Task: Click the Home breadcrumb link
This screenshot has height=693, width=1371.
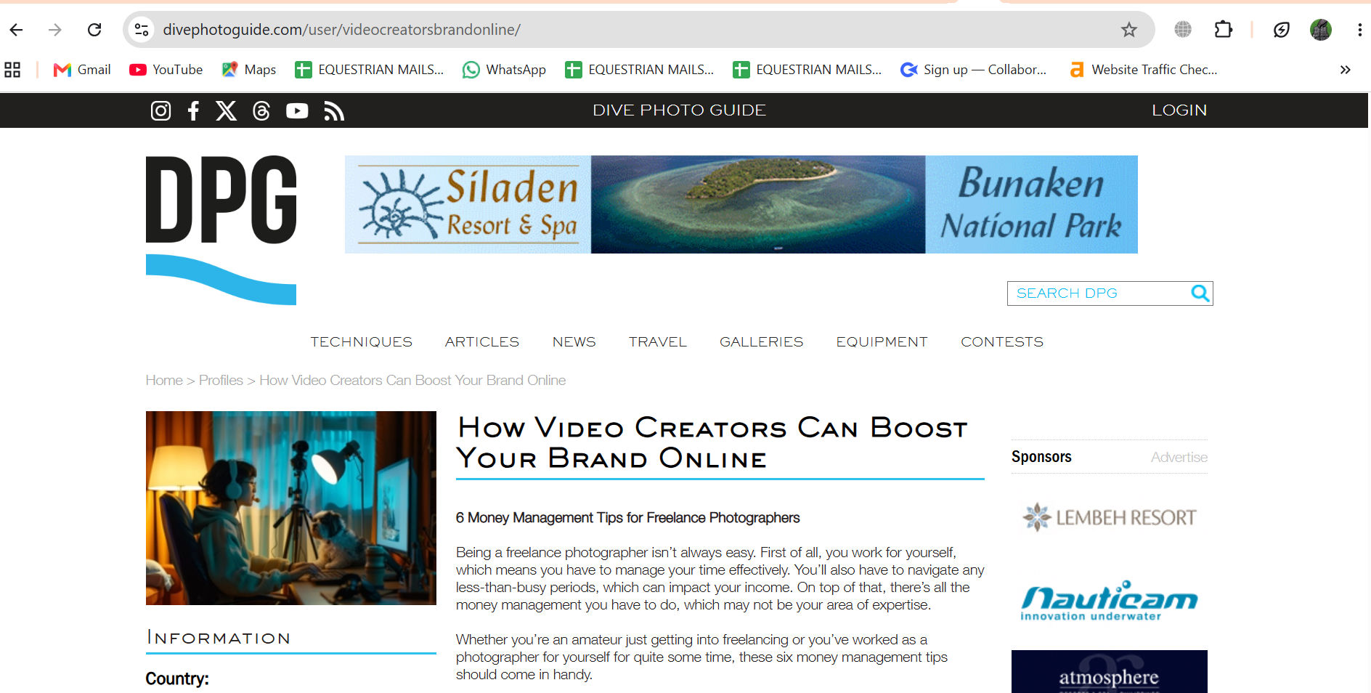Action: click(164, 380)
